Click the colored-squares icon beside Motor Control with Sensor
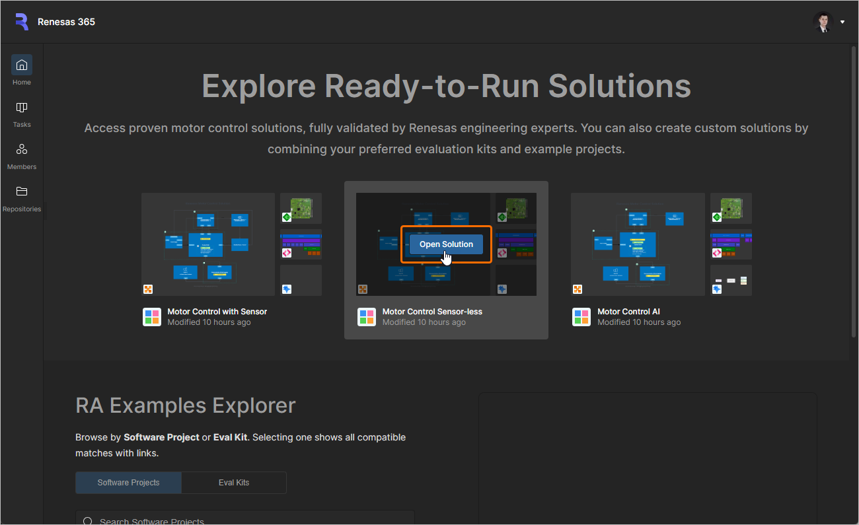This screenshot has height=525, width=859. pos(152,317)
